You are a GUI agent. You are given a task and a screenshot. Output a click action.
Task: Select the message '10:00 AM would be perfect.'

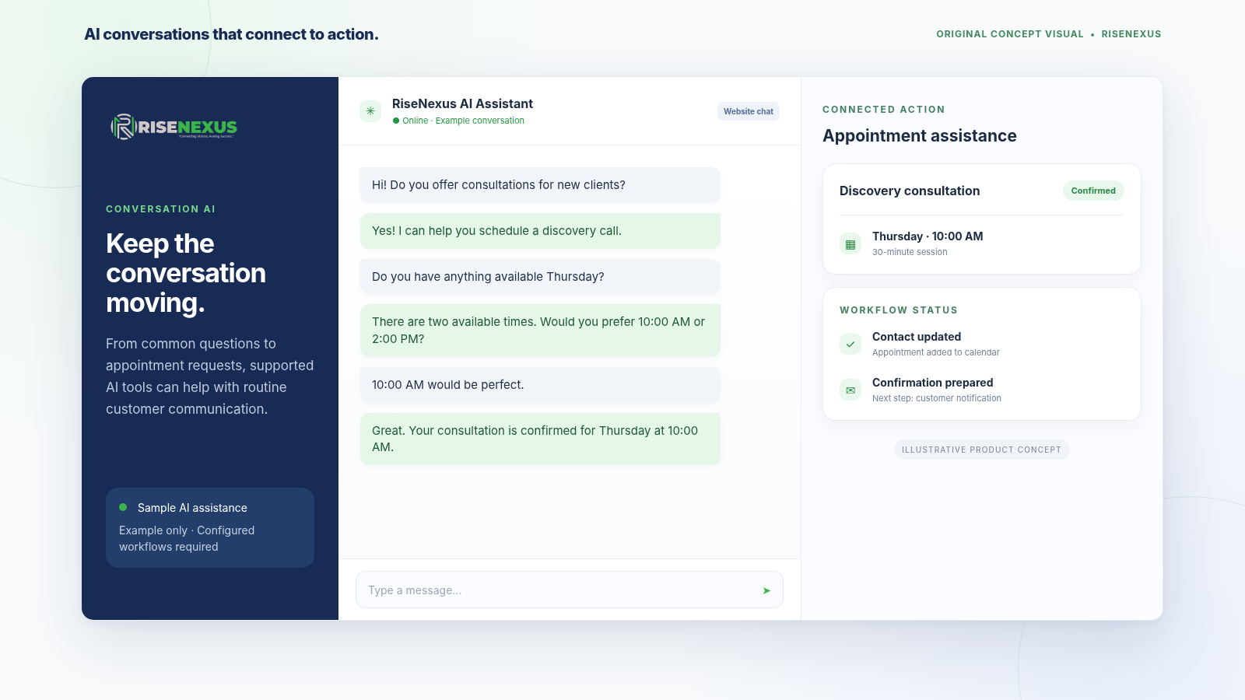click(540, 385)
